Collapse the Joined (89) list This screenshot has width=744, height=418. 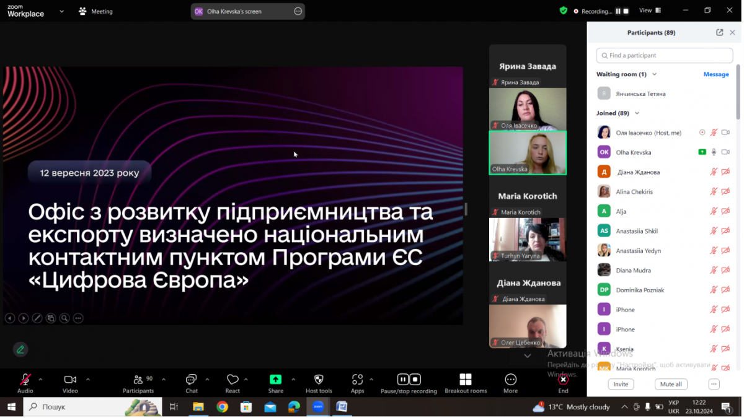pos(637,113)
